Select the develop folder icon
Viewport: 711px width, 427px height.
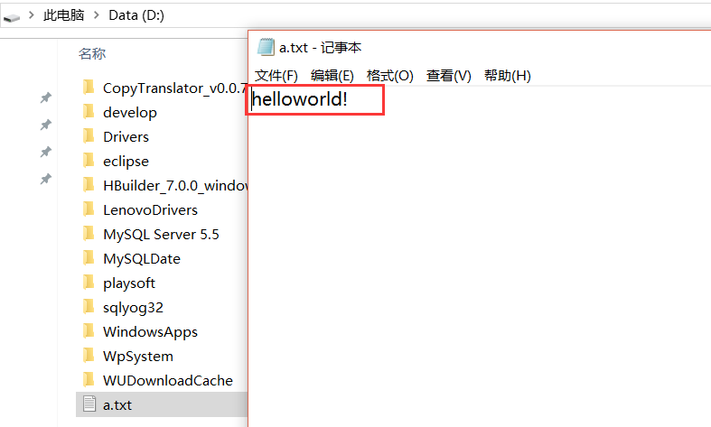(89, 112)
